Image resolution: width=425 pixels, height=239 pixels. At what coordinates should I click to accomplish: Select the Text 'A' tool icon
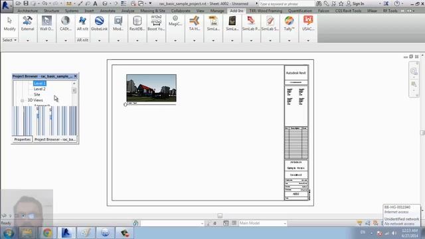[x=95, y=3]
